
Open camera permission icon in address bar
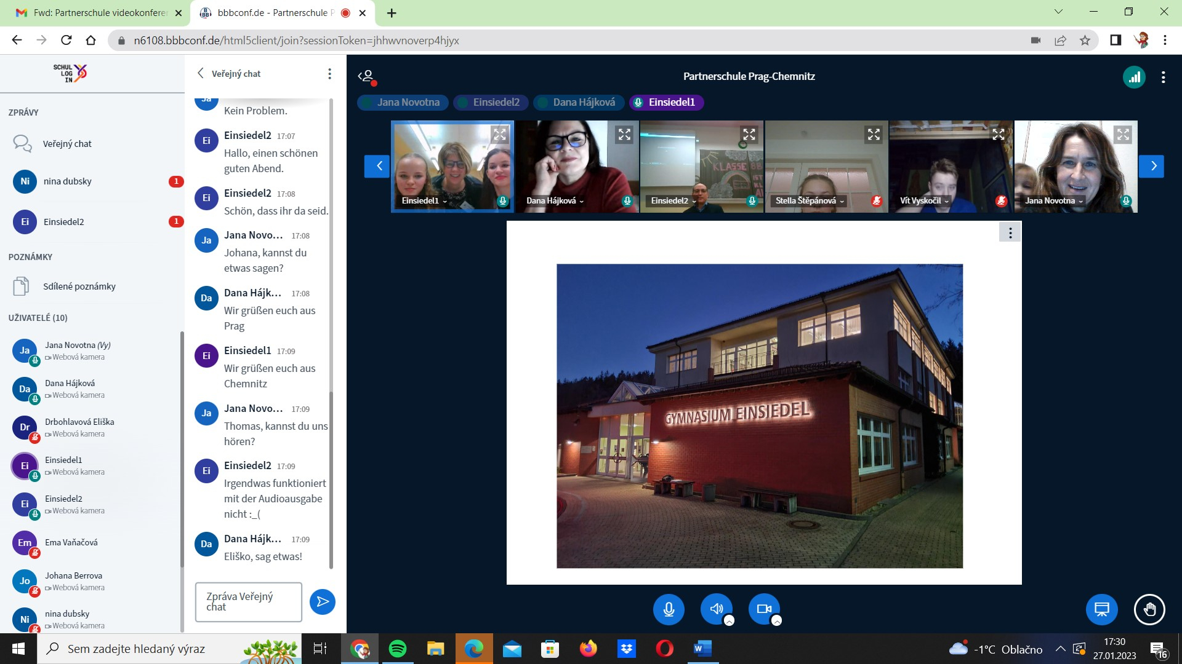point(1035,41)
